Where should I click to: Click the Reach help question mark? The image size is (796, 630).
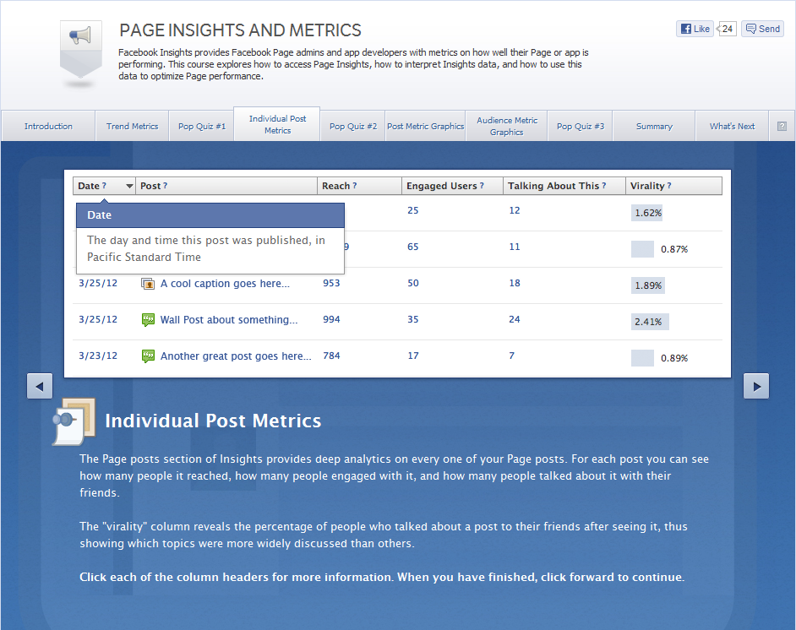(x=354, y=186)
